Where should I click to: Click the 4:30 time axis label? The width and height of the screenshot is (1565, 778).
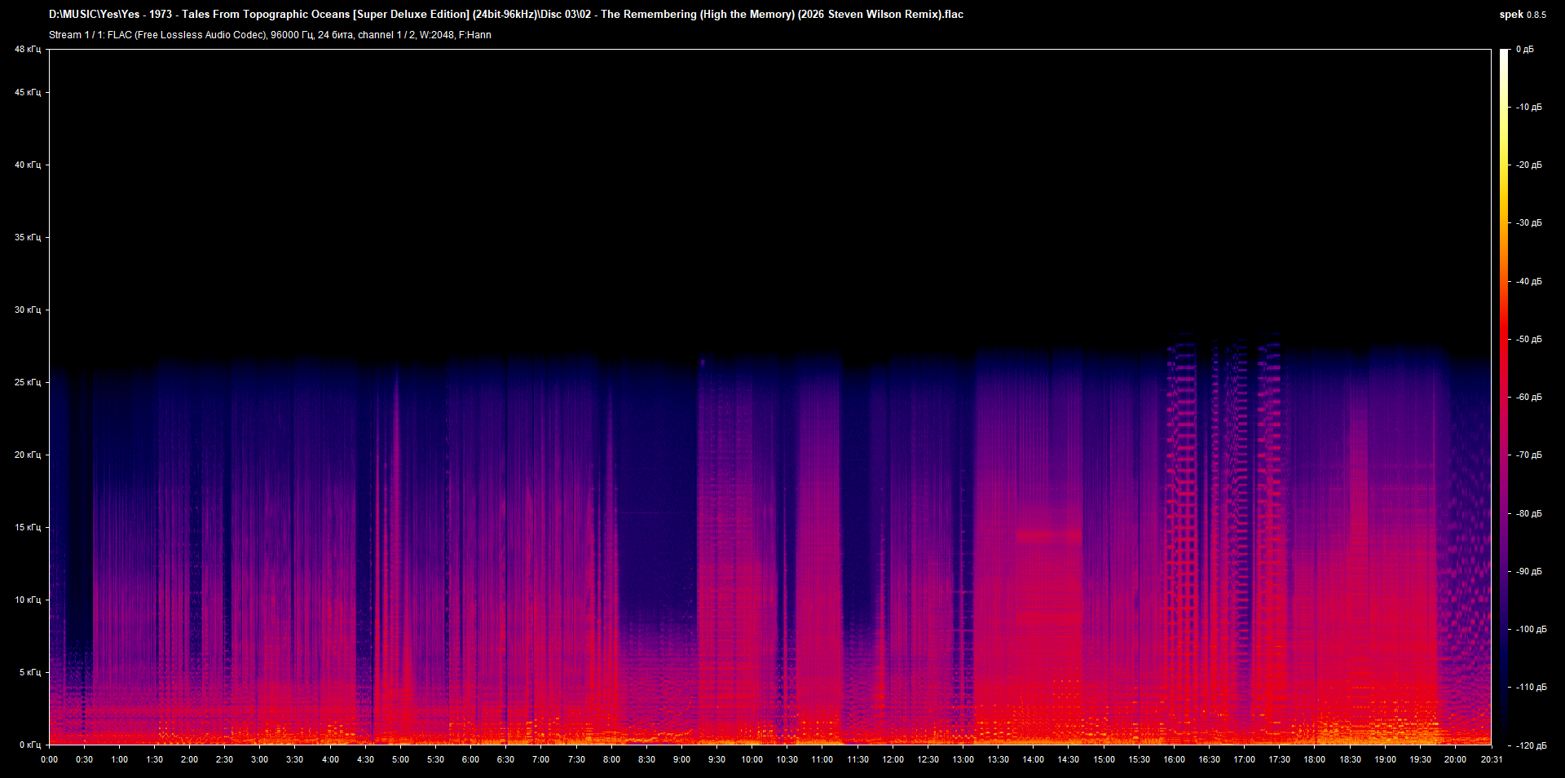point(365,760)
